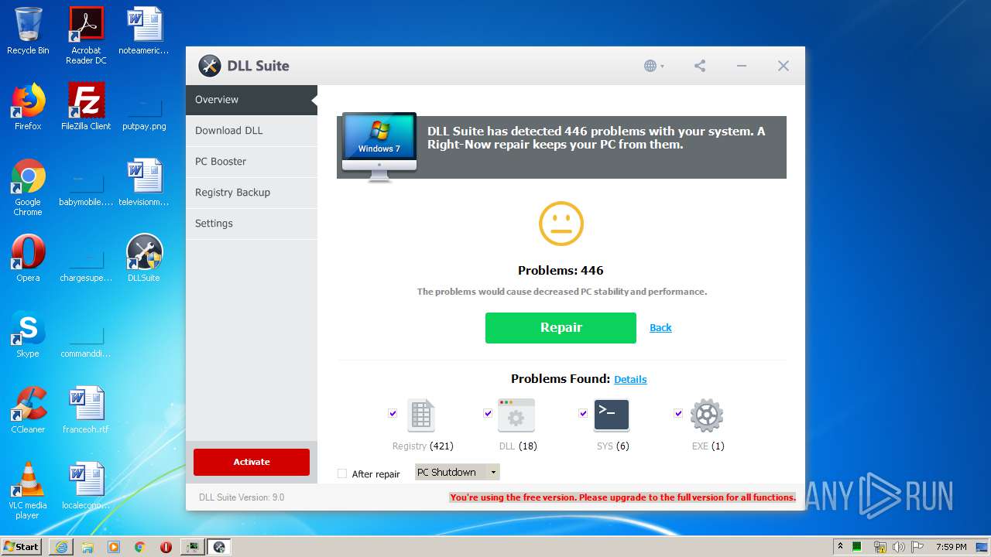Open Acrobat Reader DC desktop shortcut
Viewport: 991px width, 557px height.
[86, 36]
